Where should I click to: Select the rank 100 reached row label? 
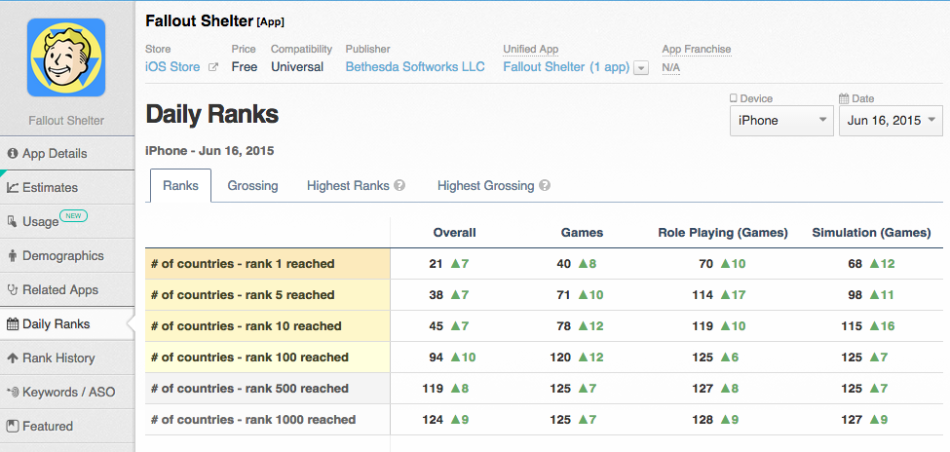249,358
